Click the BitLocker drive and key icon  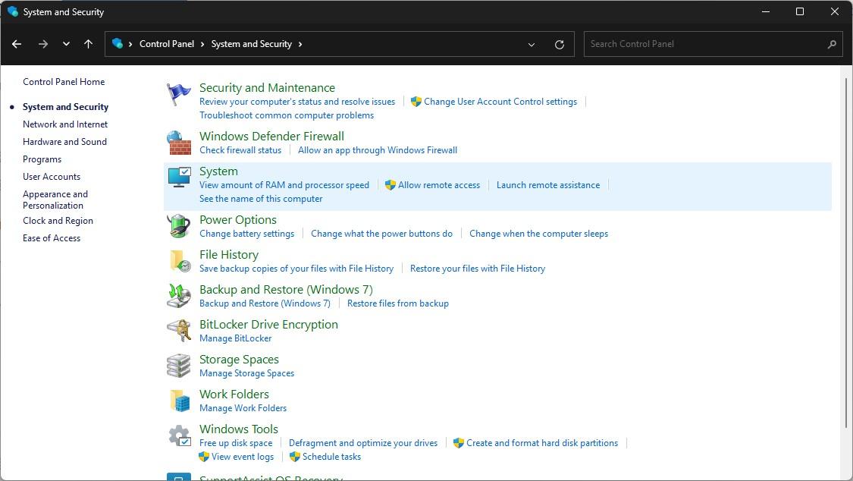(x=179, y=330)
